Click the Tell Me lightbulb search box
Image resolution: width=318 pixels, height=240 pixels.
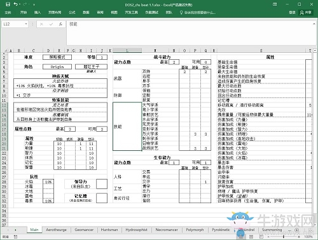click(x=198, y=13)
